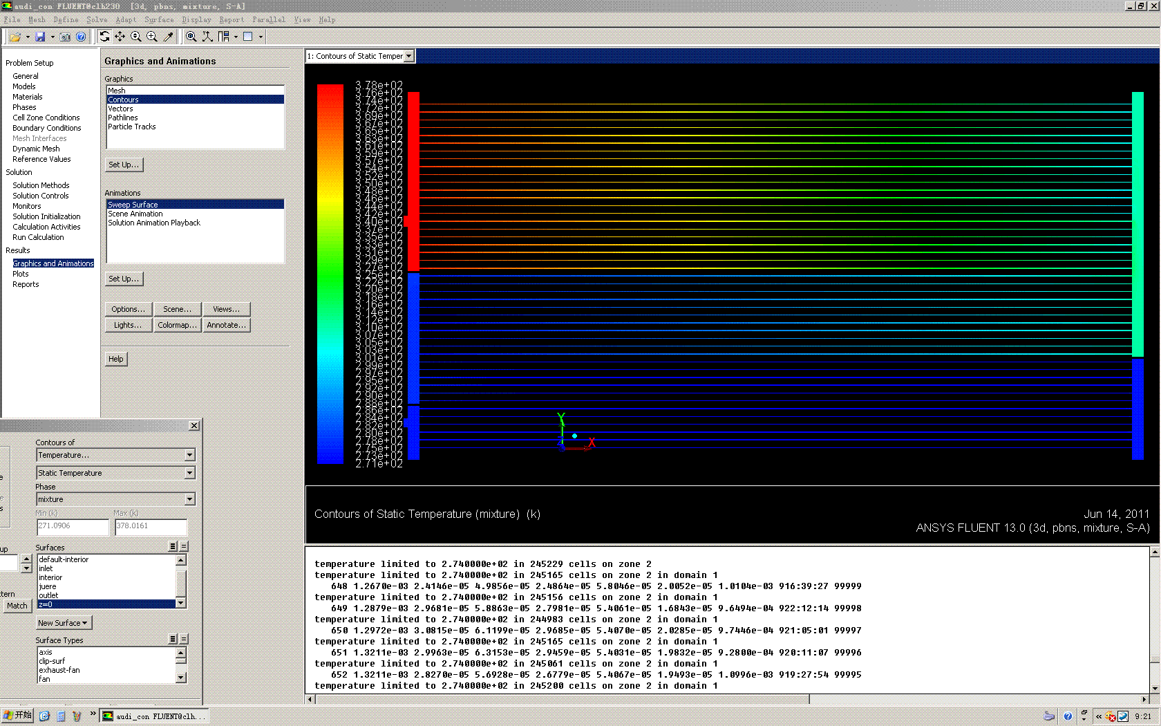Open the Temperature... contours category dropdown
The width and height of the screenshot is (1161, 726).
(189, 455)
